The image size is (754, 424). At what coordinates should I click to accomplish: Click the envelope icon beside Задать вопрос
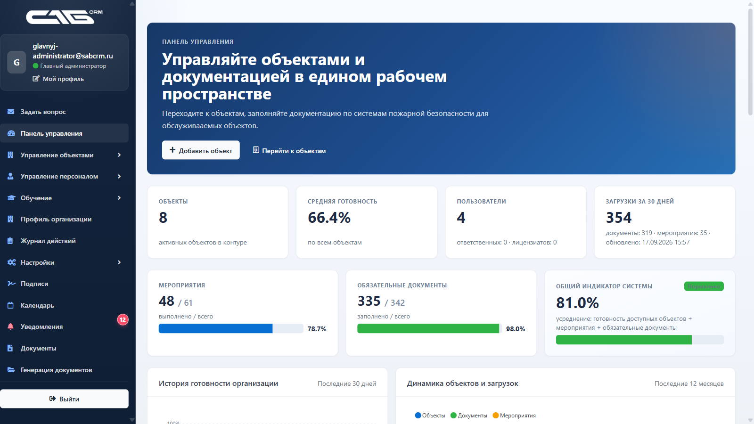click(11, 112)
